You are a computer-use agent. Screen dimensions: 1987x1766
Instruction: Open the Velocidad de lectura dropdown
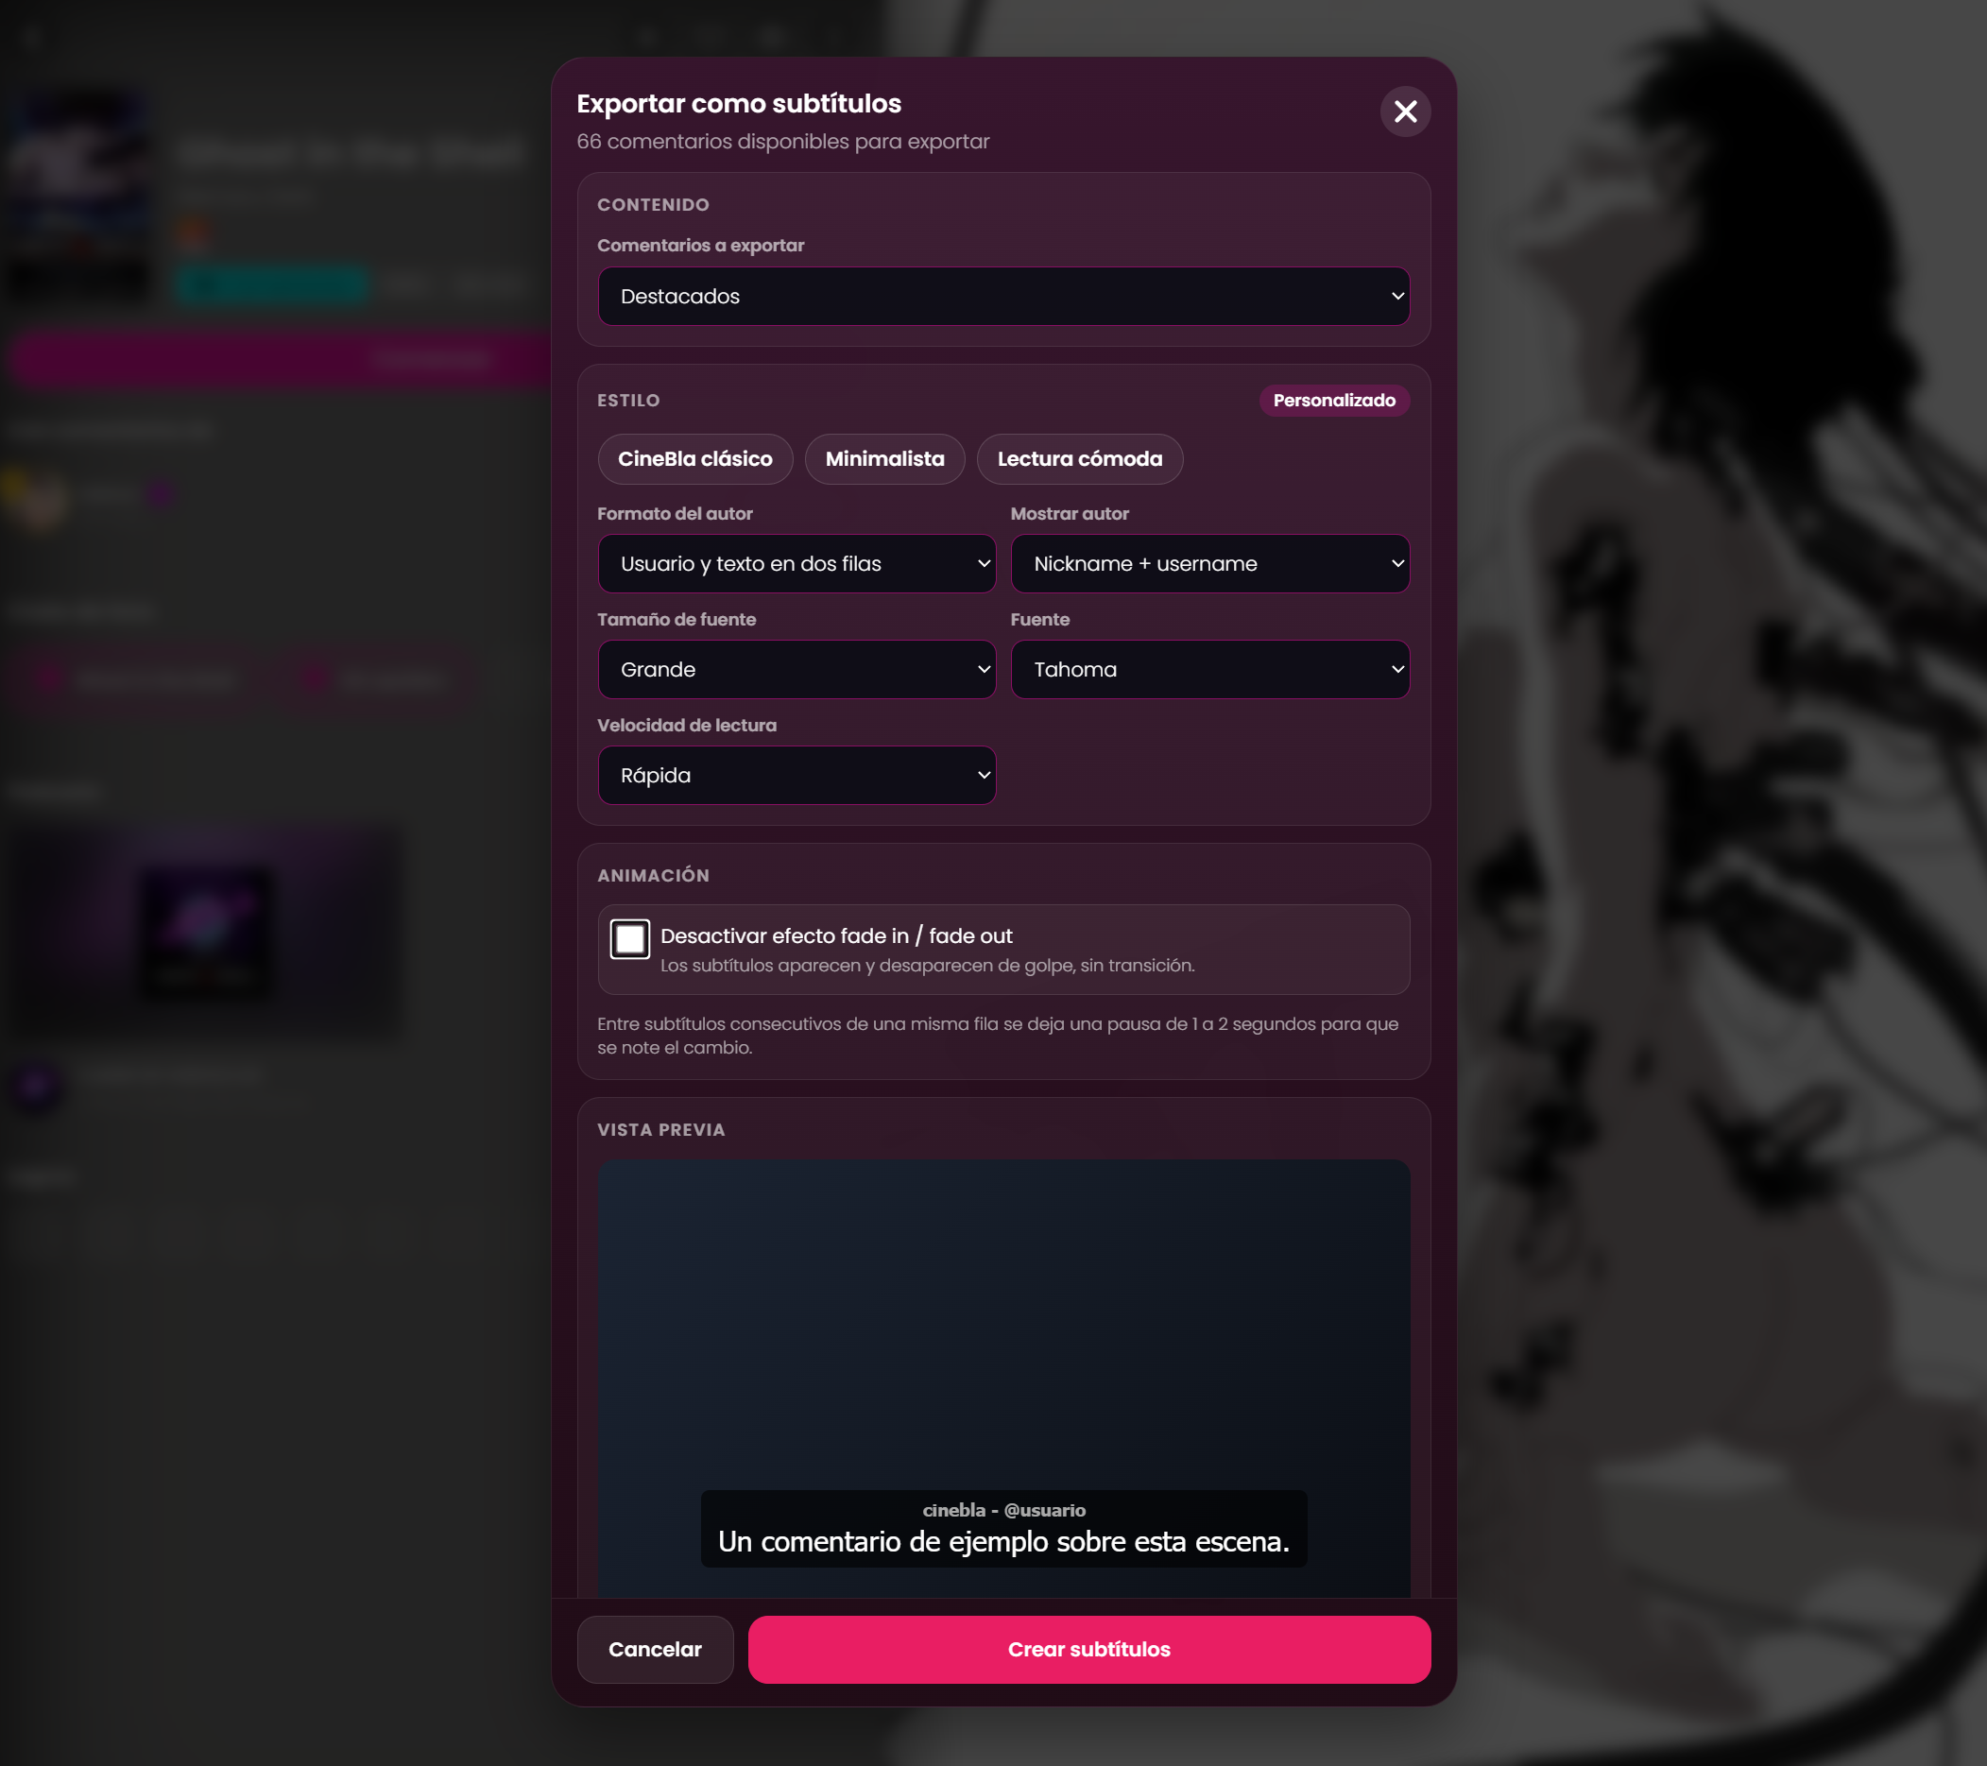tap(797, 776)
